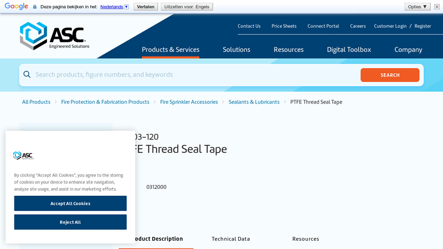Open the Opties dropdown menu
Viewport: 443px width, 249px height.
(418, 7)
